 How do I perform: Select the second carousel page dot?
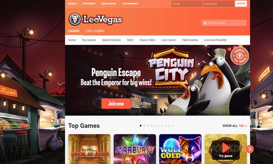(144, 126)
